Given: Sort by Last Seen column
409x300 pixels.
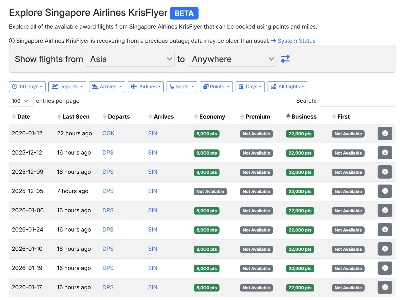Looking at the screenshot, I should click(x=76, y=117).
